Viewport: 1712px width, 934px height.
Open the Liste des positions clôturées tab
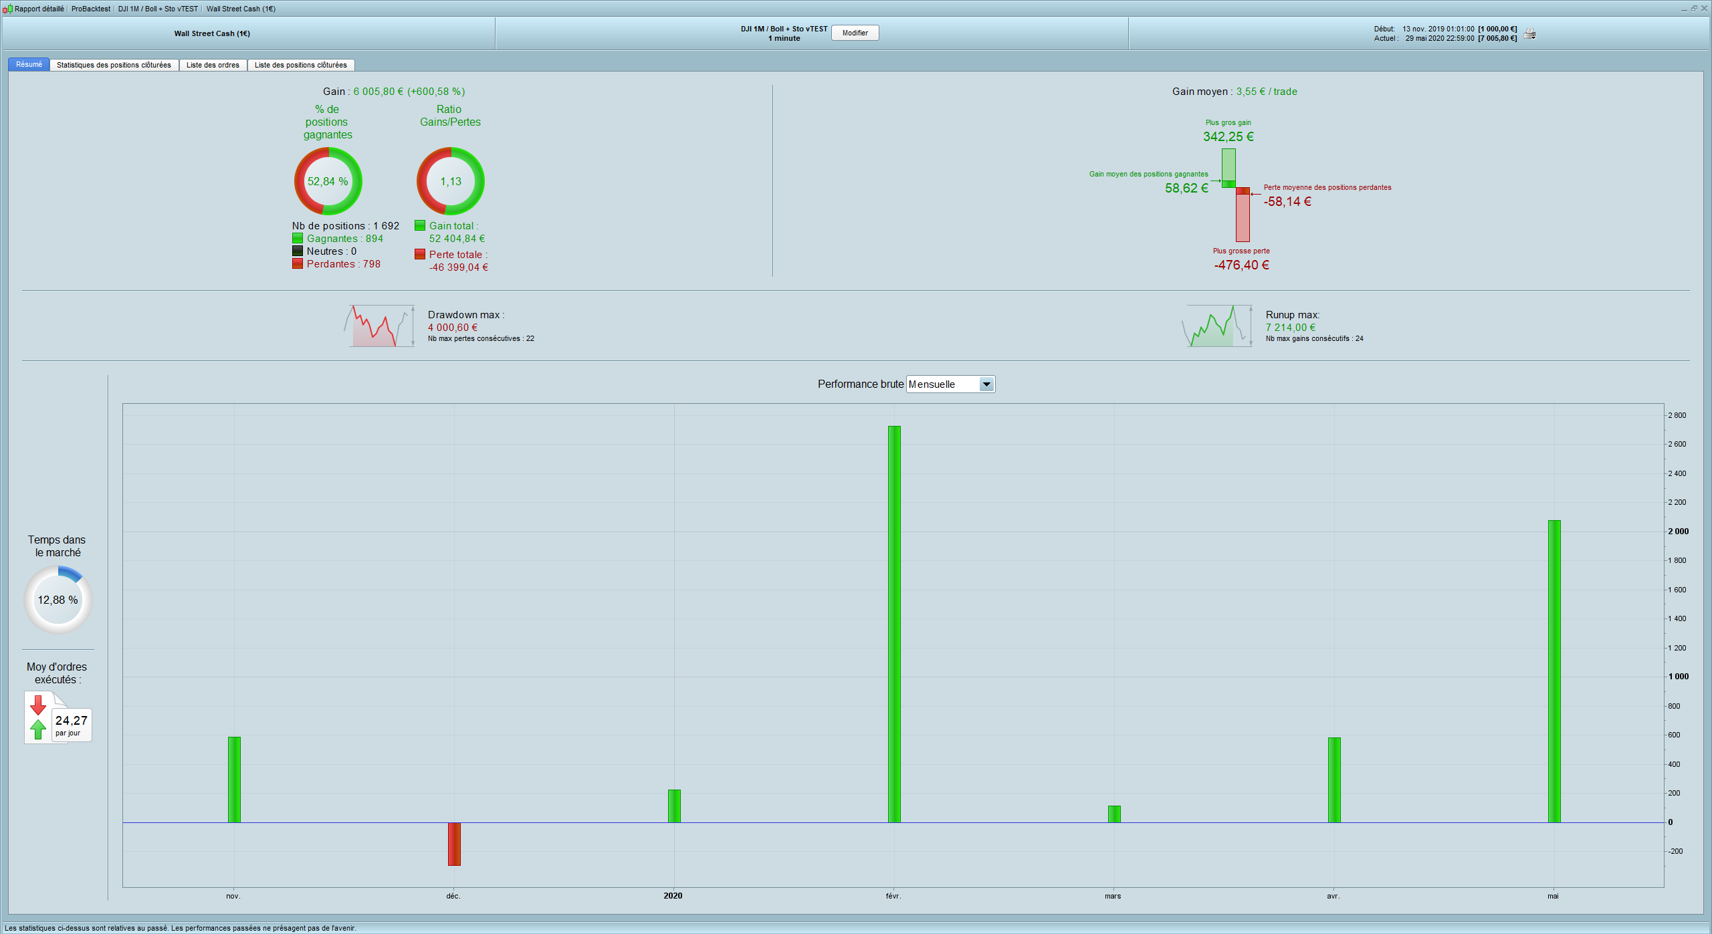(x=300, y=65)
